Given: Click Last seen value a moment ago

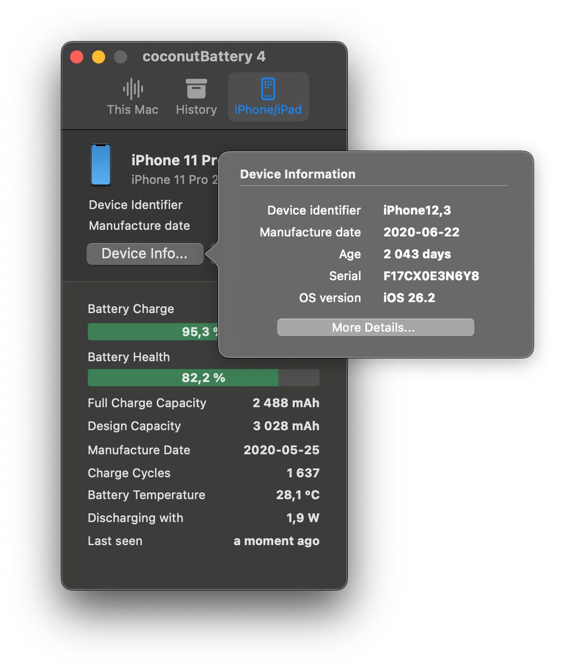Looking at the screenshot, I should (x=276, y=542).
